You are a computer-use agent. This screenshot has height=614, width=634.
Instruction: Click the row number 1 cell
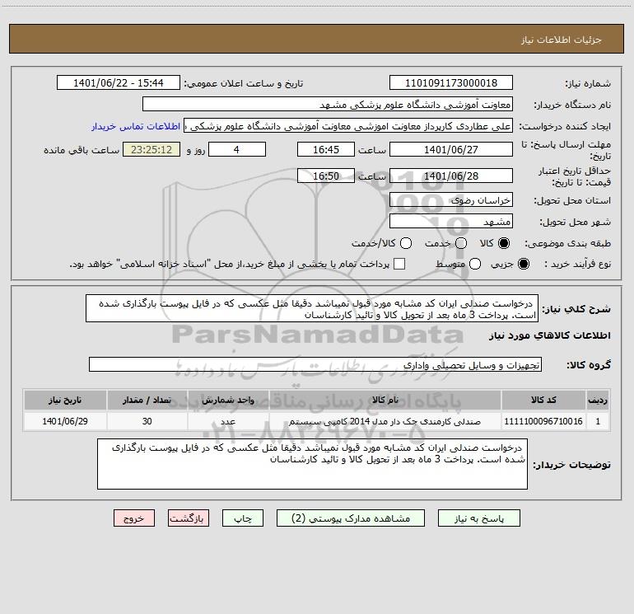[598, 421]
